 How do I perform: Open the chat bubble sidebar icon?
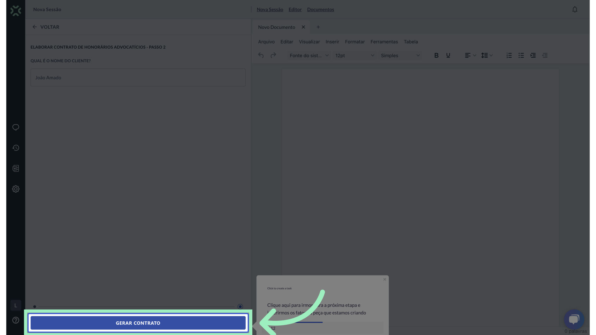[16, 127]
